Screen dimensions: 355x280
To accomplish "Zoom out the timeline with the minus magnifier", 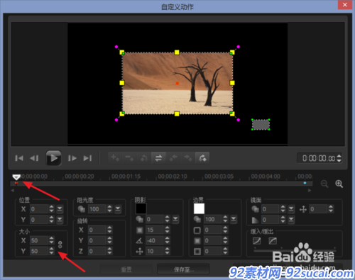I will (x=324, y=184).
